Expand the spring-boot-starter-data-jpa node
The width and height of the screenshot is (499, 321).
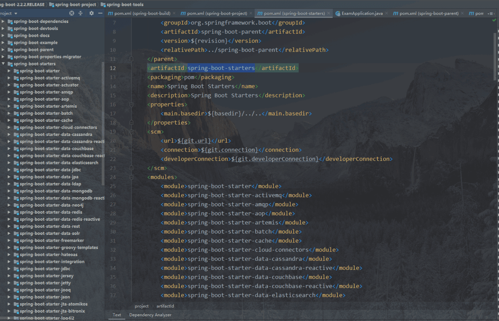[9, 177]
